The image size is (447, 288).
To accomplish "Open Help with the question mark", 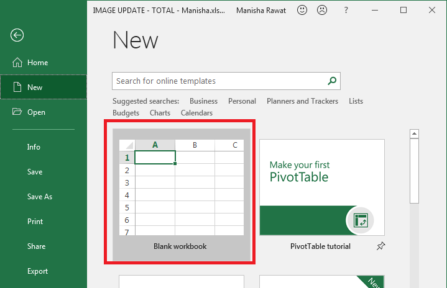I will [346, 11].
